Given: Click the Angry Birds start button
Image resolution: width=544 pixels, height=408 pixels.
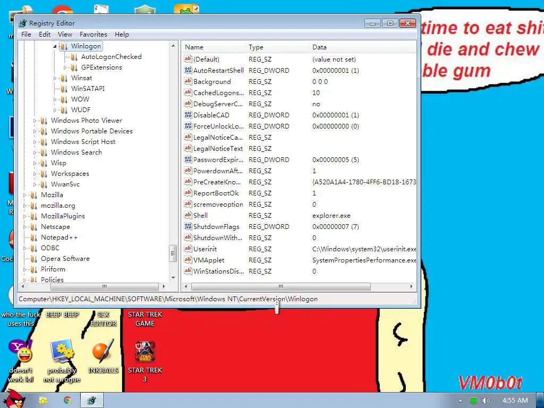Looking at the screenshot, I should pos(14,399).
